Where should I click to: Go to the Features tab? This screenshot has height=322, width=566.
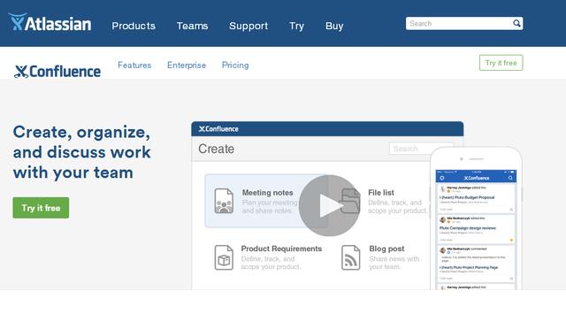point(134,65)
